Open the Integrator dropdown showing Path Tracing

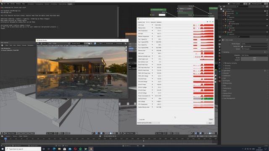(x=254, y=55)
